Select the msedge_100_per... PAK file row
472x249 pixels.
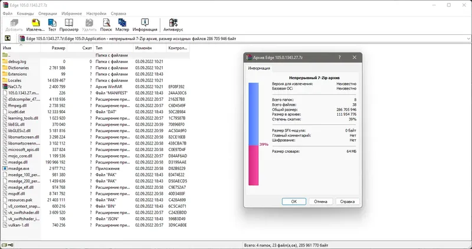(95, 175)
